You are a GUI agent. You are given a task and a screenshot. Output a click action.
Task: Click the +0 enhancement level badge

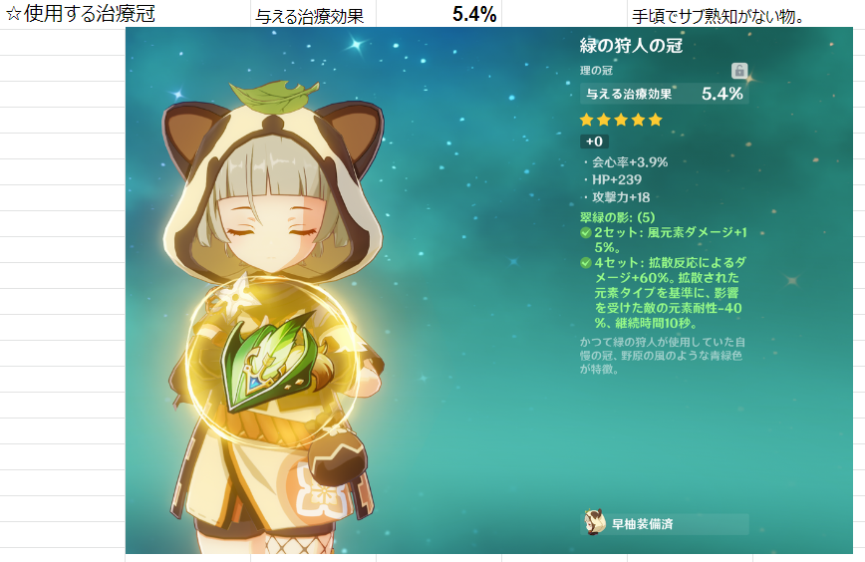pos(594,141)
